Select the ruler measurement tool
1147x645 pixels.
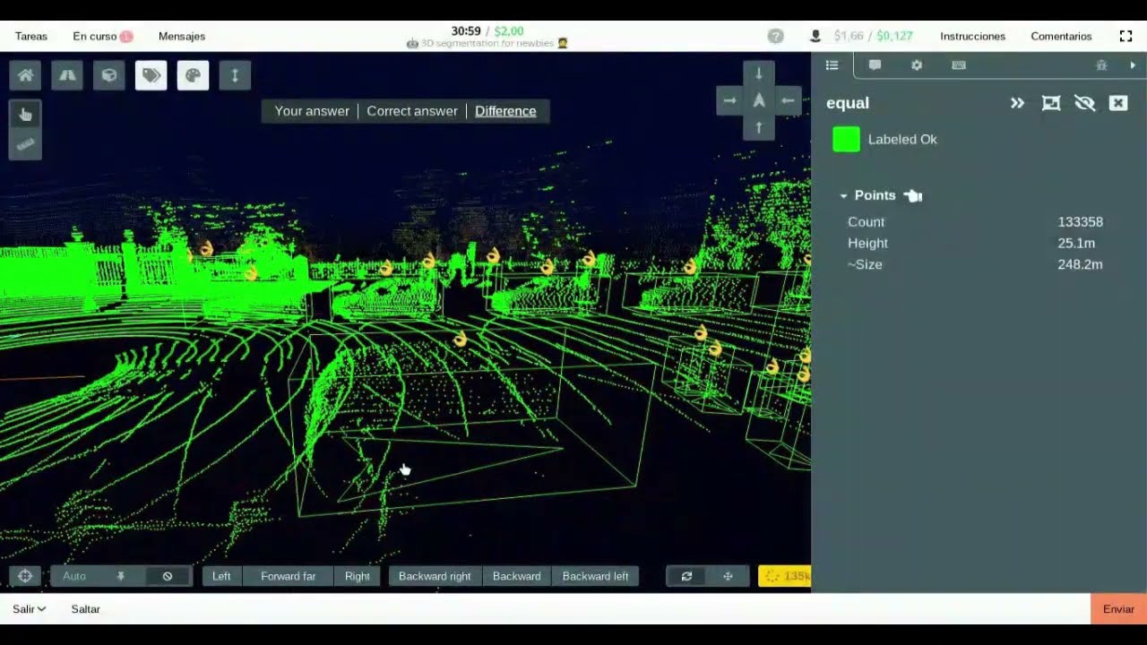click(25, 144)
